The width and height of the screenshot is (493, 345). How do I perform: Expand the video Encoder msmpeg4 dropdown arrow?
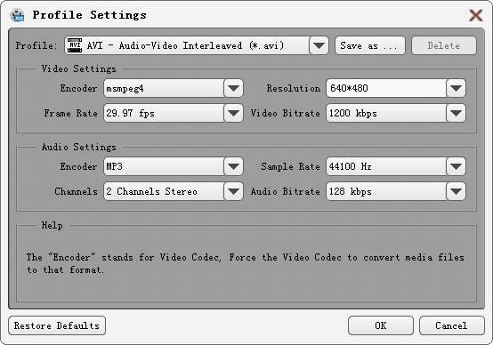click(233, 88)
